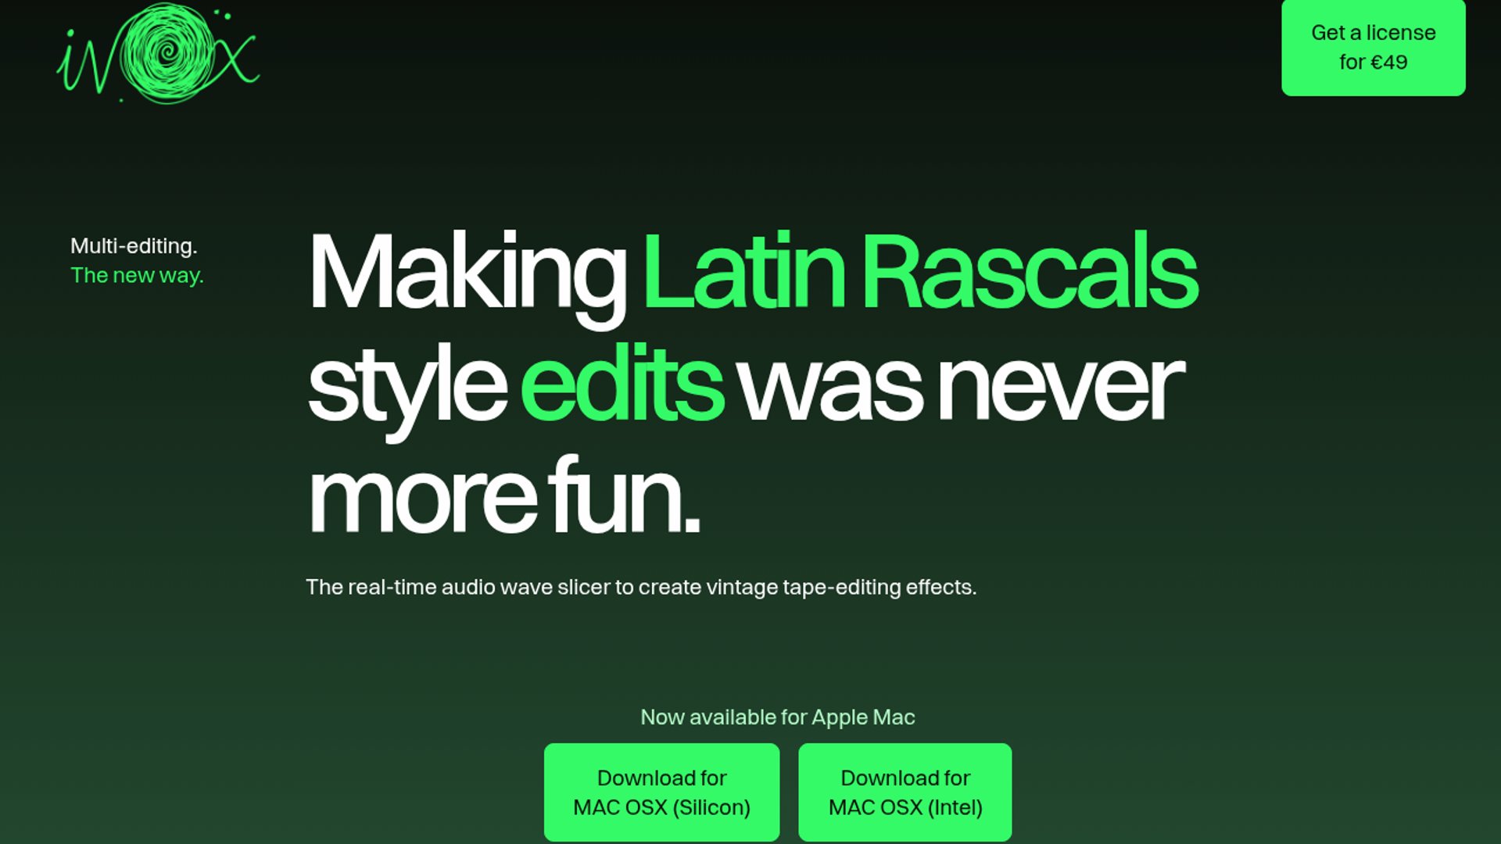The image size is (1501, 844).
Task: Click 'The new way.' green tagline
Action: tap(137, 276)
